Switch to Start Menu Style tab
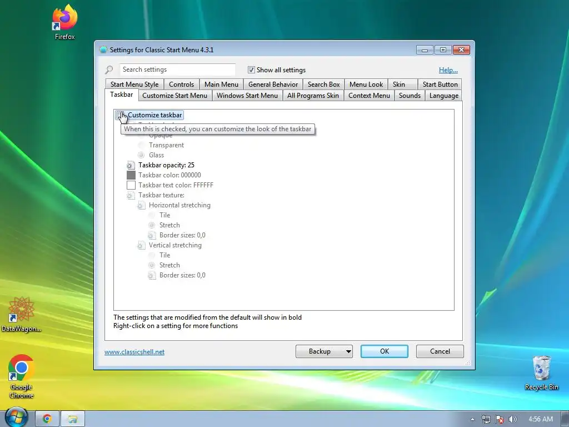 click(134, 85)
